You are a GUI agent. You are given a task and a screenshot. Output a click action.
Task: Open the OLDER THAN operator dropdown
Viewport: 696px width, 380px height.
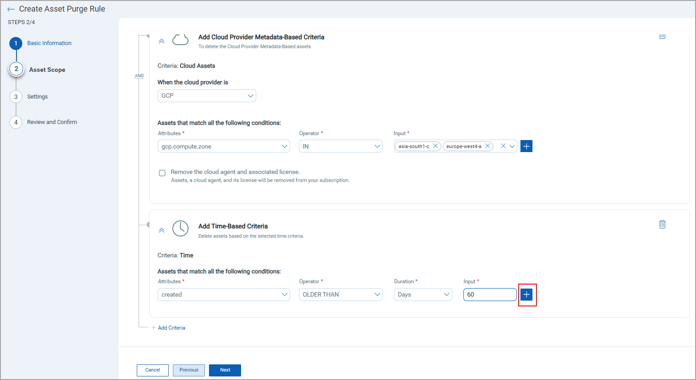pos(340,294)
